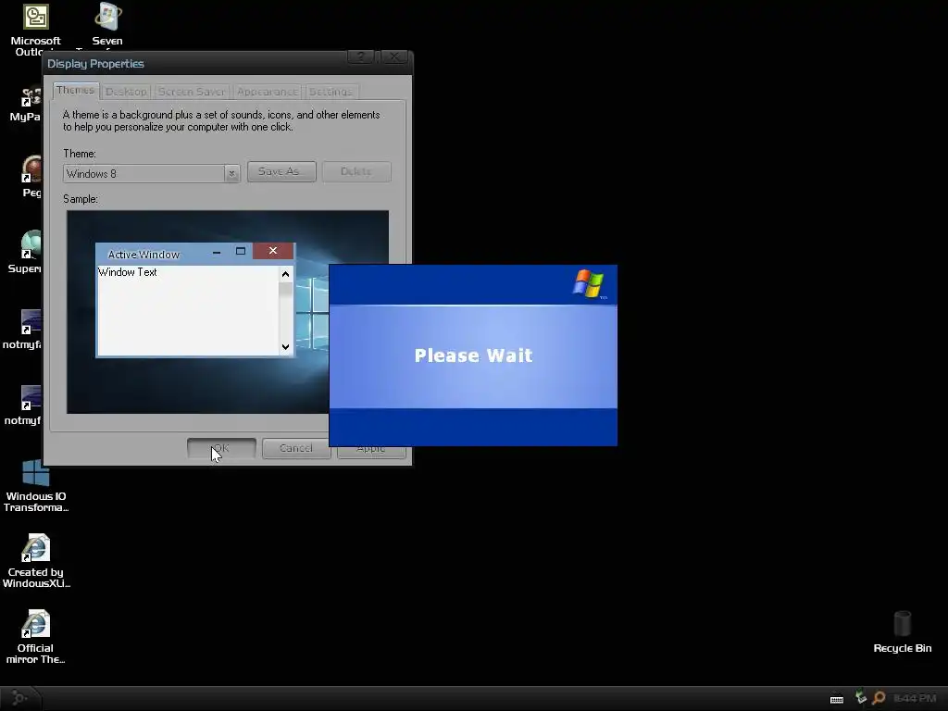This screenshot has width=948, height=711.
Task: Expand the Theme combo box arrow
Action: click(x=231, y=174)
